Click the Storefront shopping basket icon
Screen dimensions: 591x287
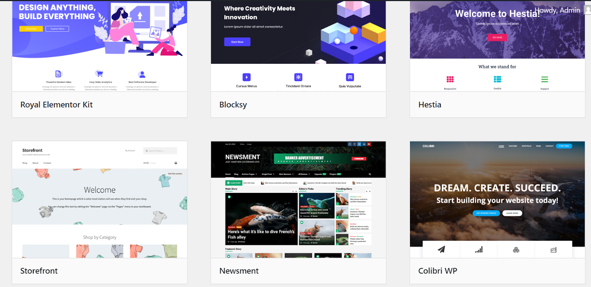[x=176, y=163]
